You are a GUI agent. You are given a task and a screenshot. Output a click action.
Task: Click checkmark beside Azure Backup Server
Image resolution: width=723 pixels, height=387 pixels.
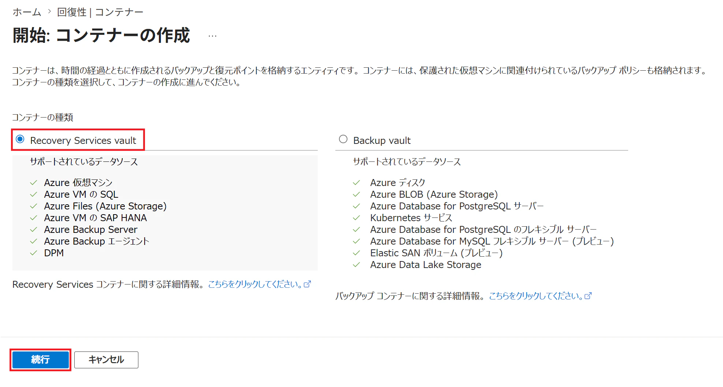point(34,230)
